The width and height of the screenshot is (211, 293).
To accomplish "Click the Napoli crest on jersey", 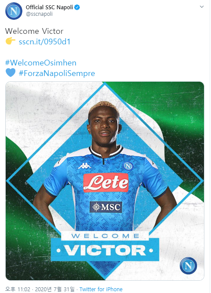I will pyautogui.click(x=128, y=166).
